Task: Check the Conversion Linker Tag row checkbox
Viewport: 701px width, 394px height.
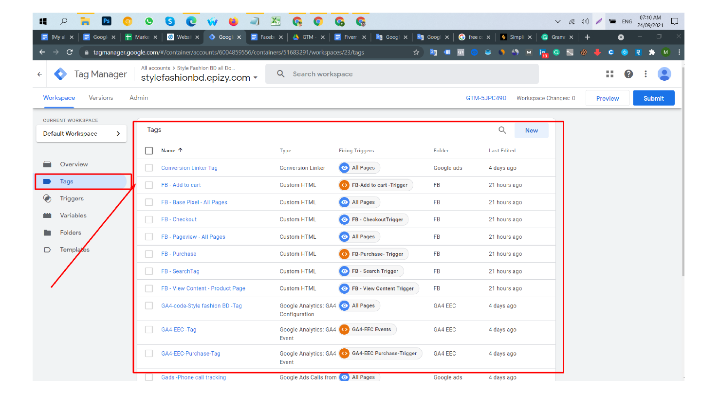Action: (149, 168)
